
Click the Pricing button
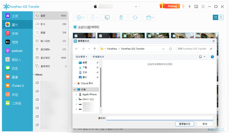(x=172, y=6)
